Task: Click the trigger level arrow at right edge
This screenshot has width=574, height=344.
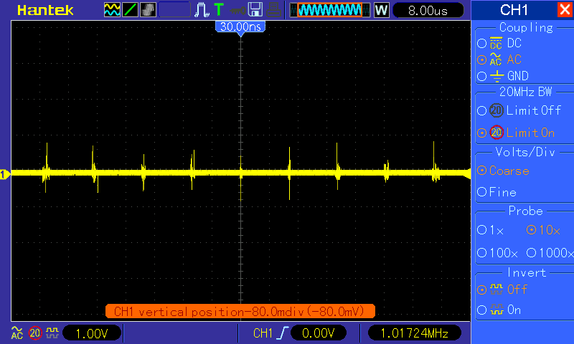Action: 467,174
